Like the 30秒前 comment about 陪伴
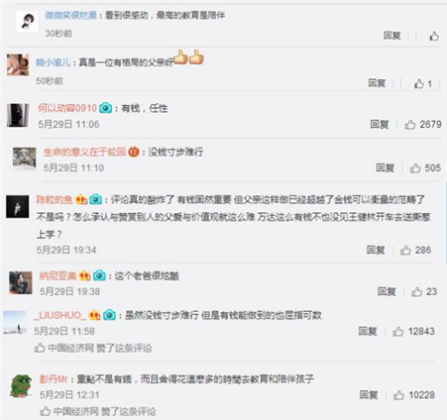 (x=434, y=36)
